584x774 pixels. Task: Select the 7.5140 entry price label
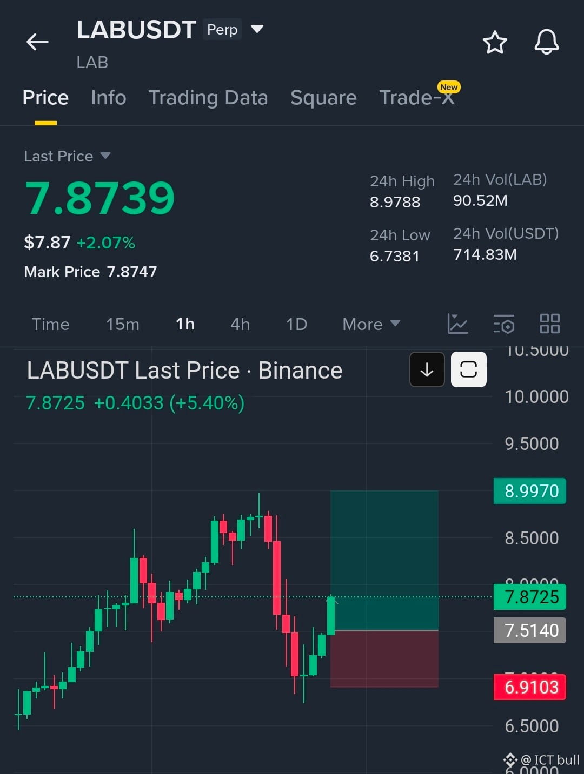[x=530, y=630]
